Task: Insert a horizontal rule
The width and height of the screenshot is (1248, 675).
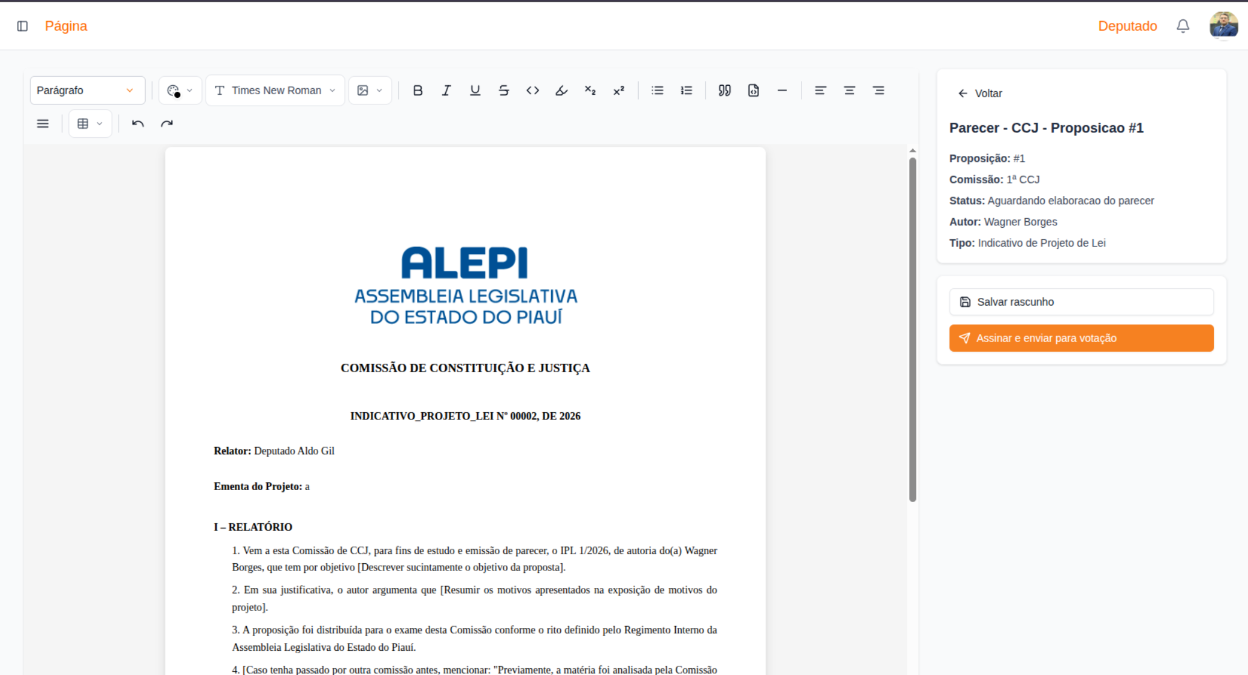Action: point(782,91)
